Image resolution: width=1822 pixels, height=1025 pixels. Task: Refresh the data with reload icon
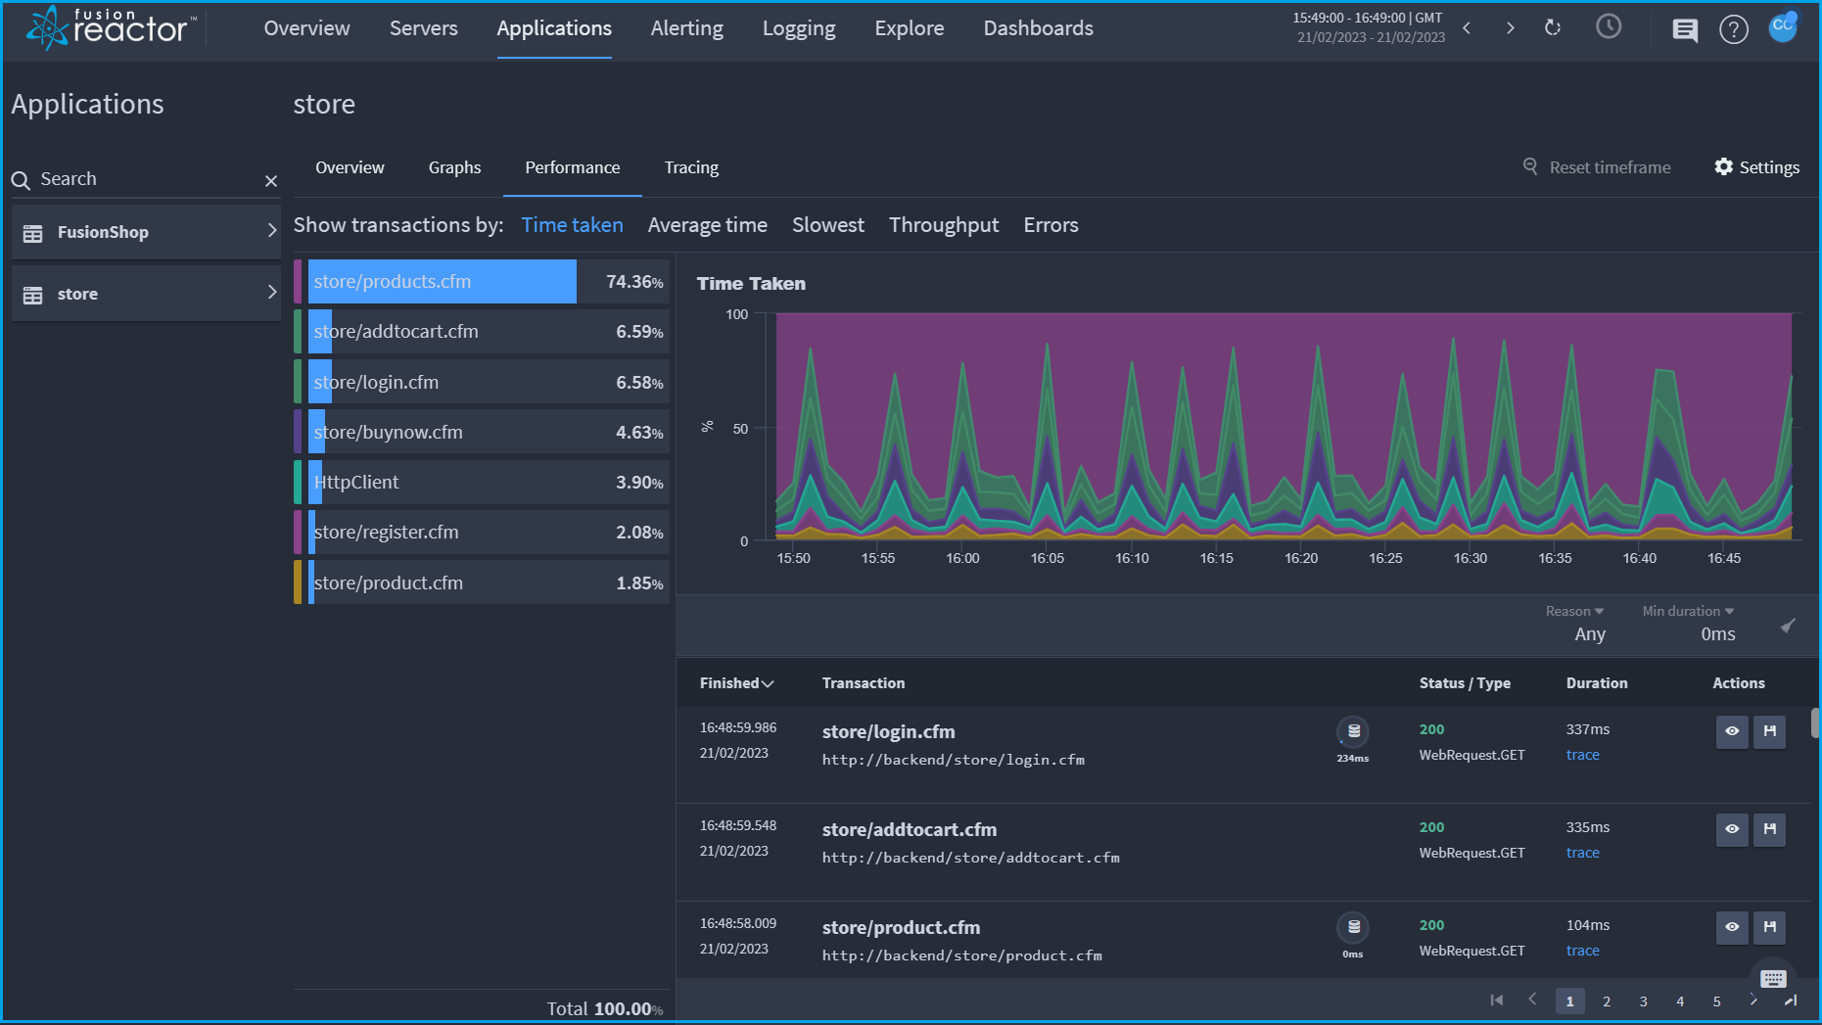[1553, 28]
